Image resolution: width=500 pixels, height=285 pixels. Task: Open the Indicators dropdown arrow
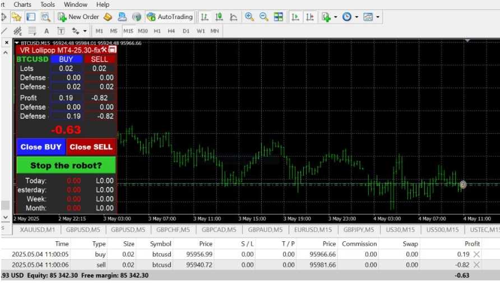click(335, 17)
